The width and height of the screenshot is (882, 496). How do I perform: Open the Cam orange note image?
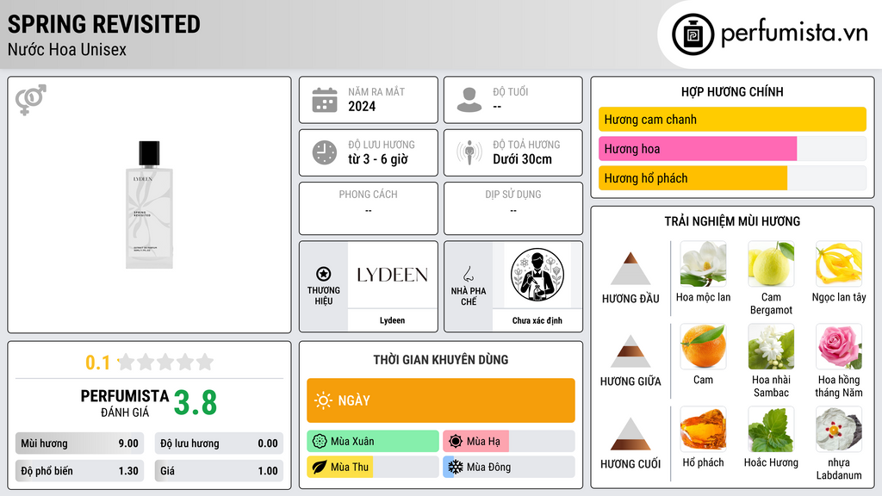(x=703, y=346)
